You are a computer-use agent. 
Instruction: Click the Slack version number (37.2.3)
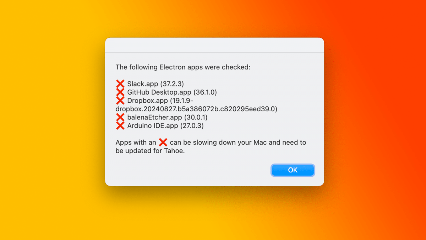[x=172, y=84]
